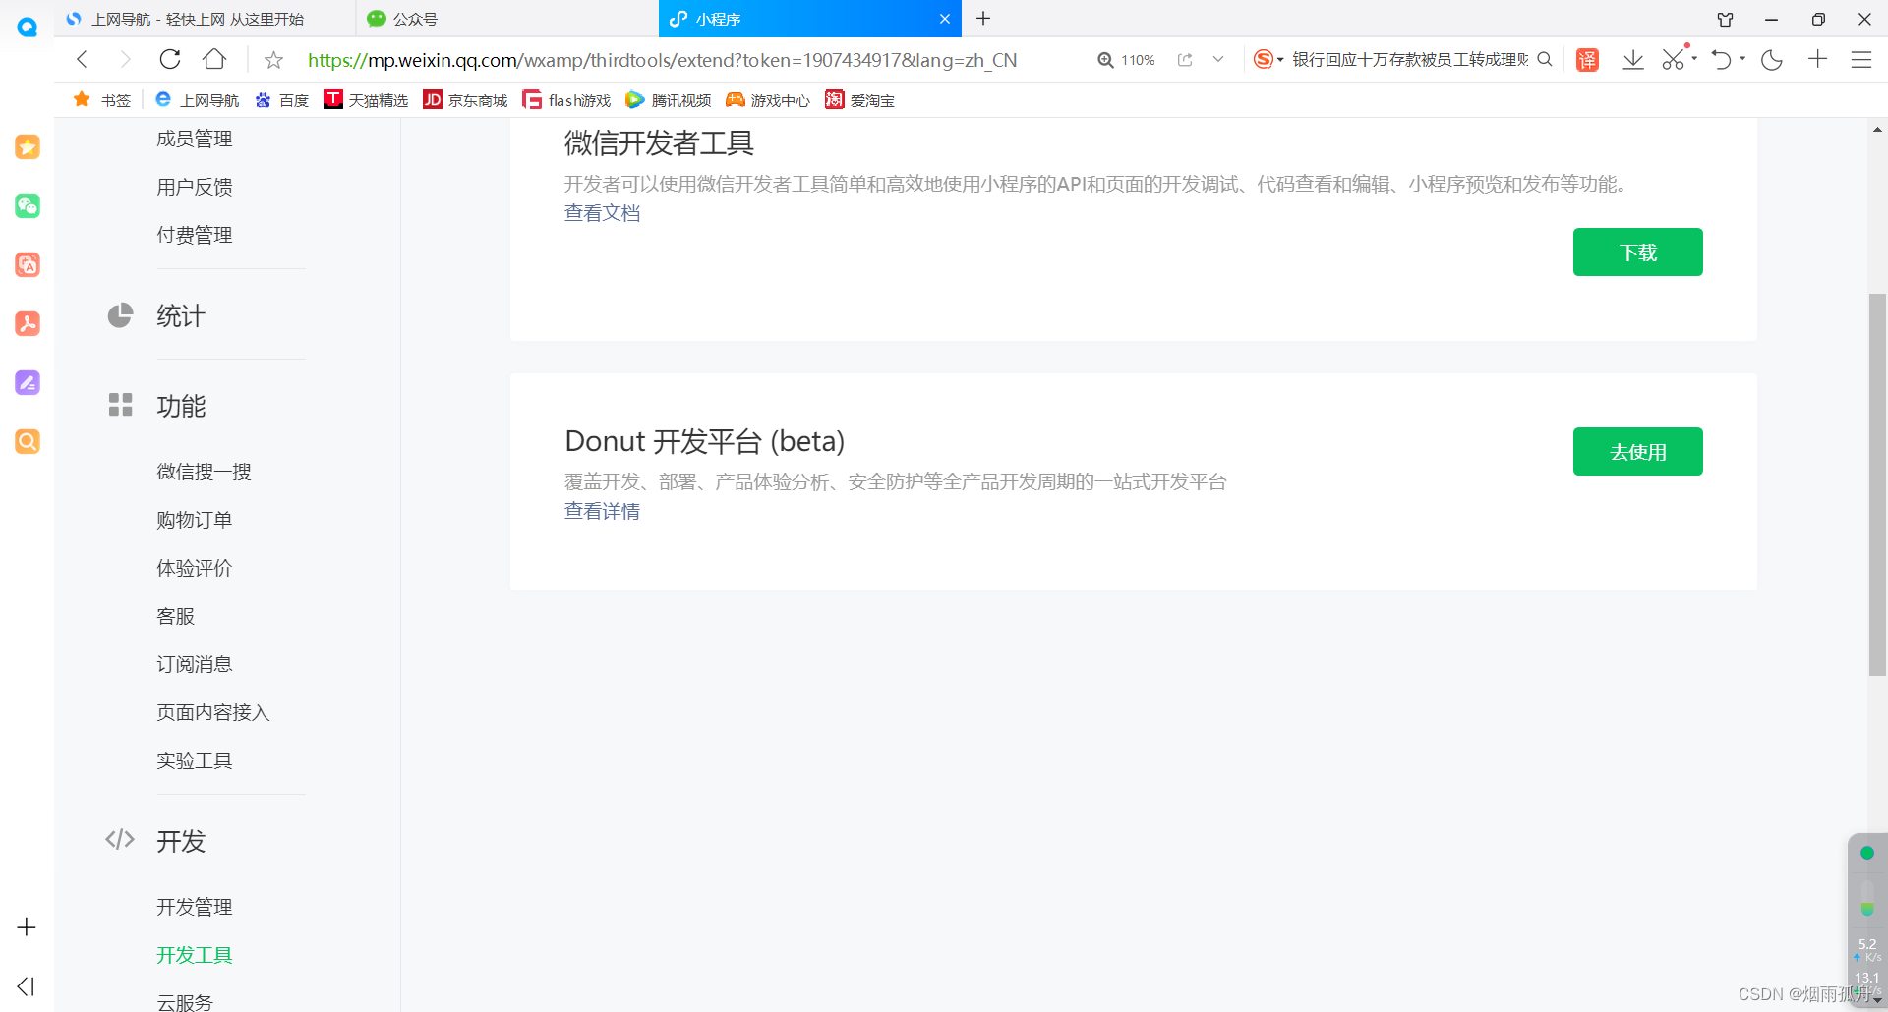This screenshot has height=1012, width=1888.
Task: Click the orange notebook sidebar icon
Action: coord(28,265)
